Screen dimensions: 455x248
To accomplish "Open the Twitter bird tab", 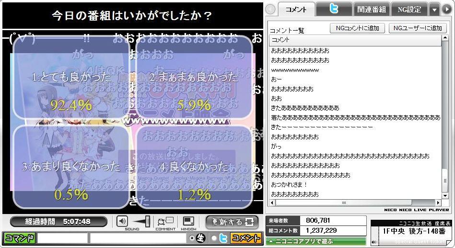I will click(x=334, y=9).
